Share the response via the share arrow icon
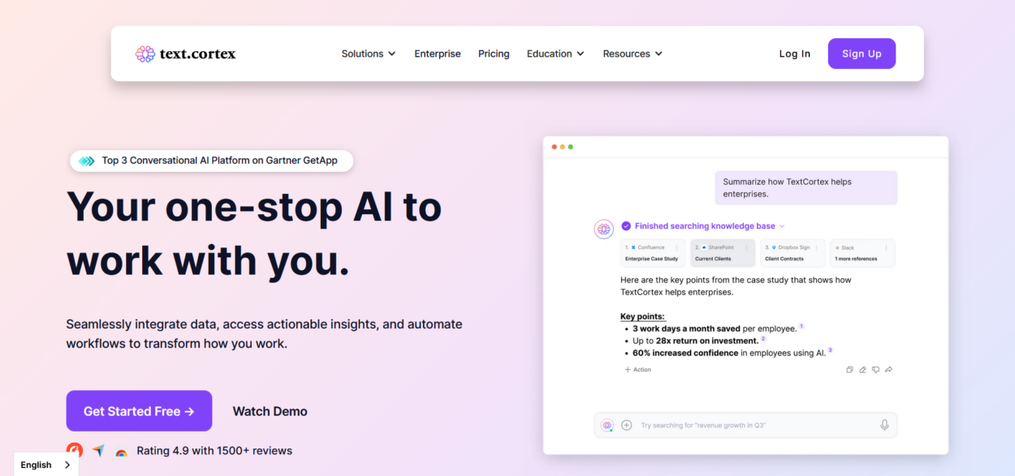The image size is (1015, 476). tap(888, 369)
